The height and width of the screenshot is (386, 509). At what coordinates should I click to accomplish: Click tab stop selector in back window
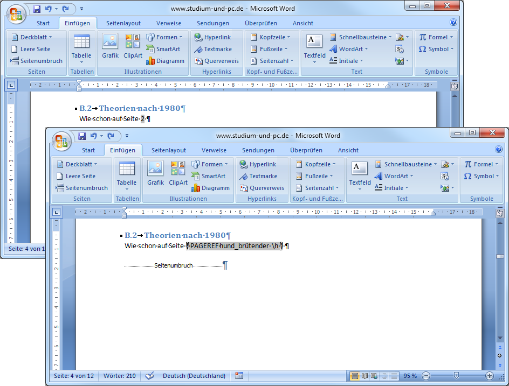click(x=11, y=85)
